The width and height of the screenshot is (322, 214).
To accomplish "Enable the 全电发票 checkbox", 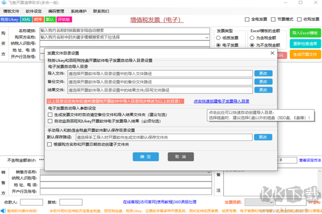I will tap(247, 19).
